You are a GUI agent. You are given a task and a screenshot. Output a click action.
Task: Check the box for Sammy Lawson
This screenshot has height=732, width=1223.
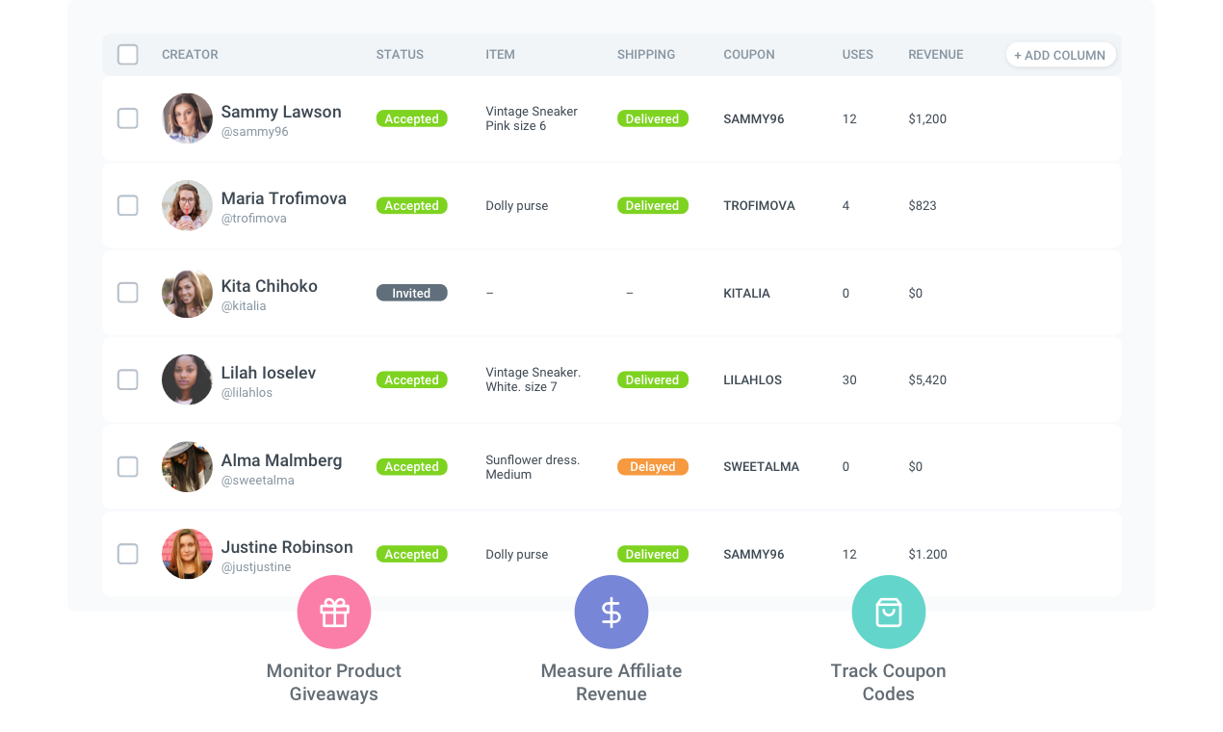point(128,118)
